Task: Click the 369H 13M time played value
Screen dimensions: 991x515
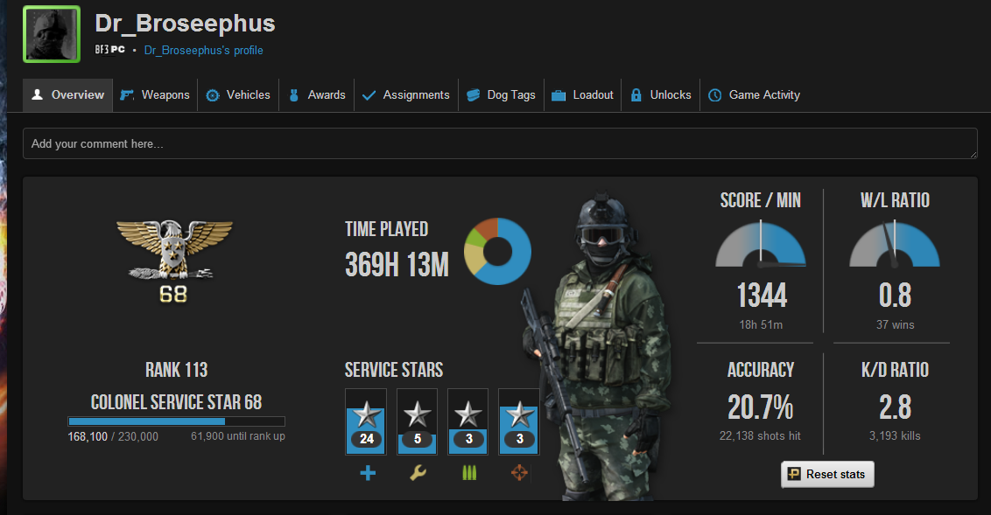Action: [x=397, y=265]
